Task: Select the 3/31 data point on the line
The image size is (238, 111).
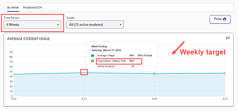Action: (225, 73)
